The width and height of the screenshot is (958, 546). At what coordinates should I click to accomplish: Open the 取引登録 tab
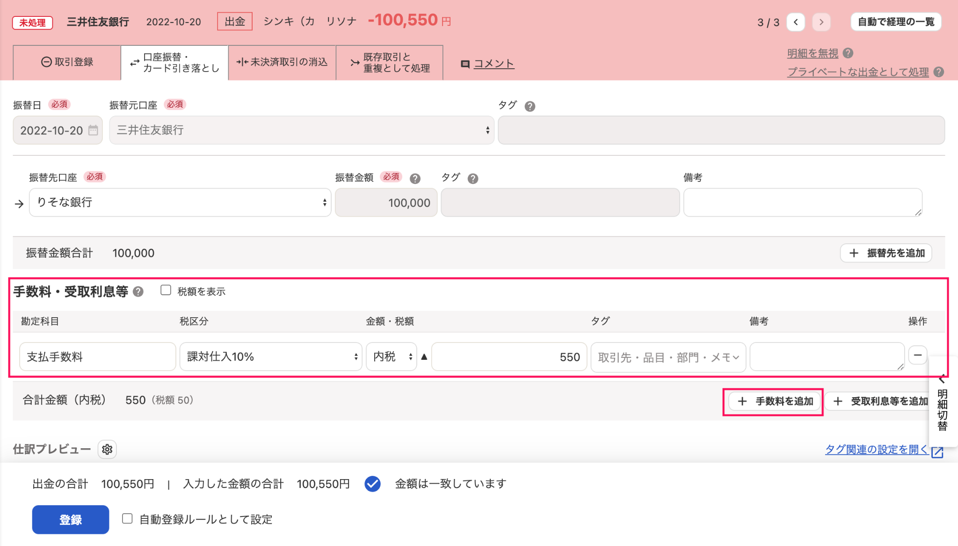[x=67, y=62]
